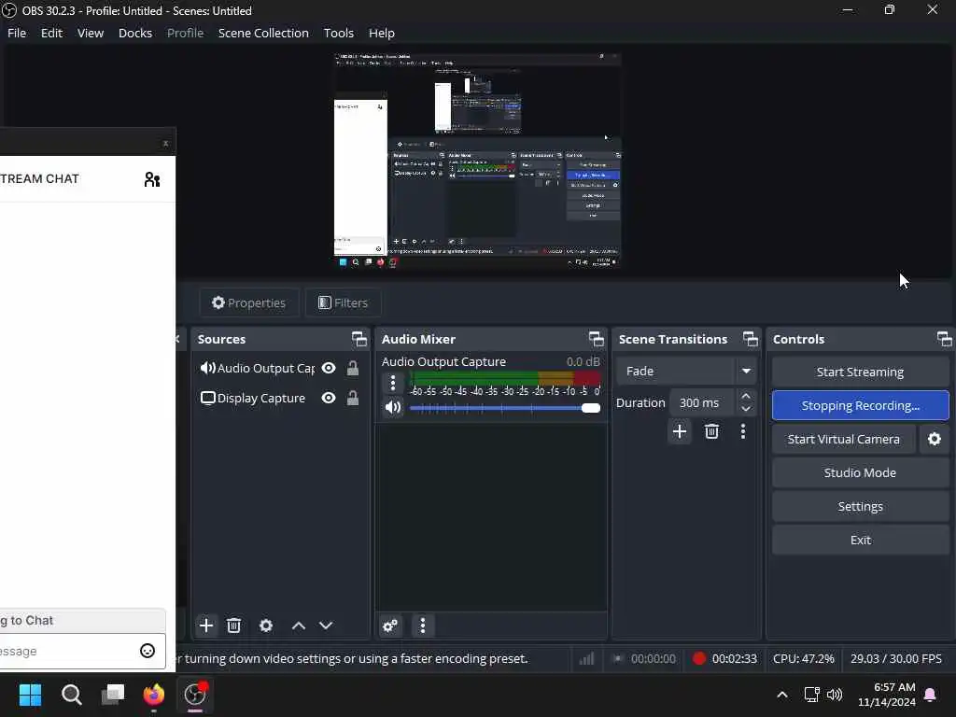Open the View menu
Image resolution: width=956 pixels, height=717 pixels.
coord(91,33)
